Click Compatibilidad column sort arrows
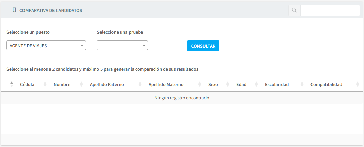 pos(357,84)
